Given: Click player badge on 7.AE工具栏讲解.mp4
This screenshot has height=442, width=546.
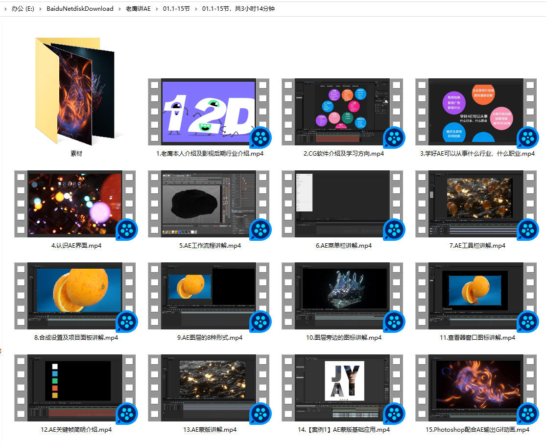Looking at the screenshot, I should tap(528, 230).
